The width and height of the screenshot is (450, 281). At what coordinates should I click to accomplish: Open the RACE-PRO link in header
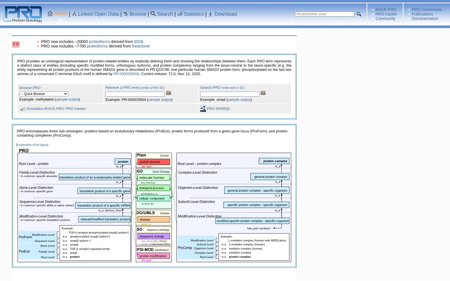(386, 10)
